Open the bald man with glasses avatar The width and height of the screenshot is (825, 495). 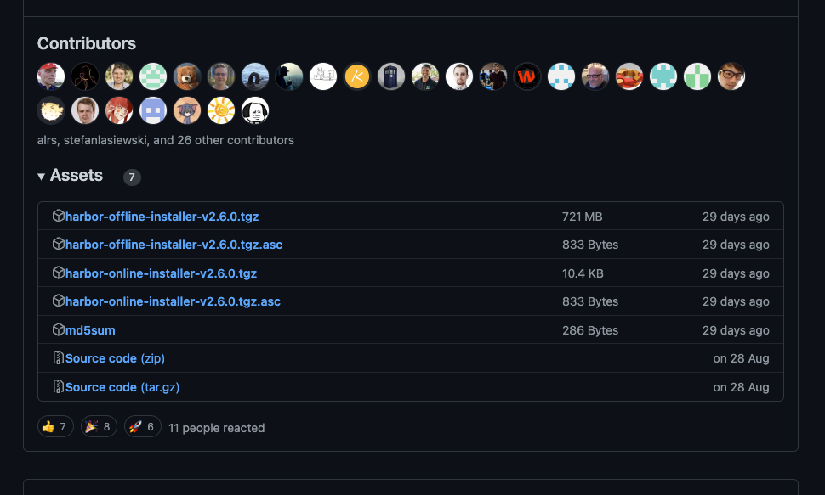pyautogui.click(x=595, y=76)
